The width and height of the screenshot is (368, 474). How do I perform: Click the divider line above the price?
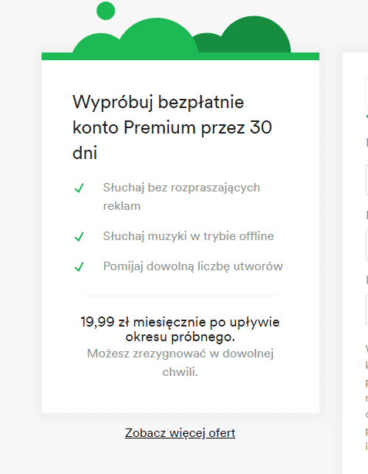click(x=181, y=296)
